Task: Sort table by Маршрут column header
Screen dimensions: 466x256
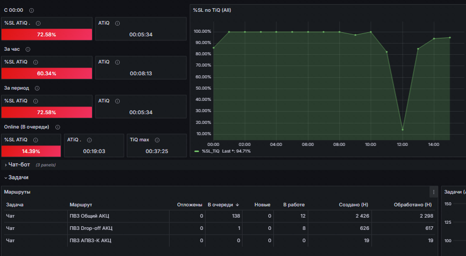Action: coord(81,205)
